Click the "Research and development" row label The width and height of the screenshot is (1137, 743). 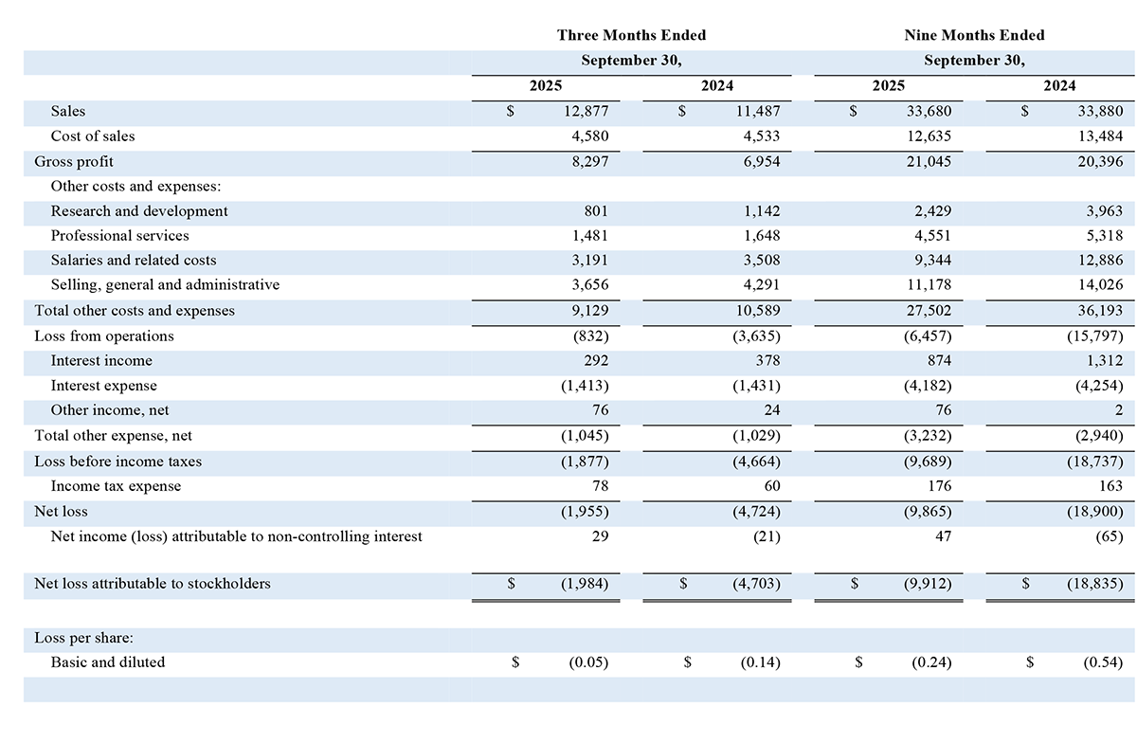point(139,211)
